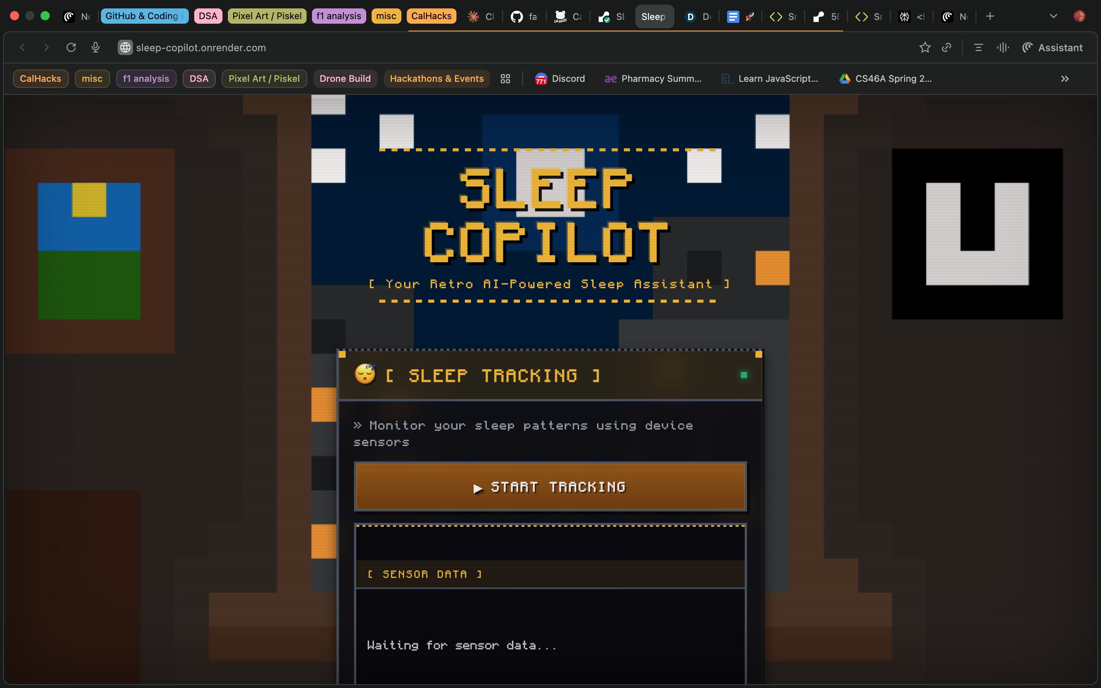
Task: Expand the tab list chevron dropdown
Action: [x=1053, y=16]
